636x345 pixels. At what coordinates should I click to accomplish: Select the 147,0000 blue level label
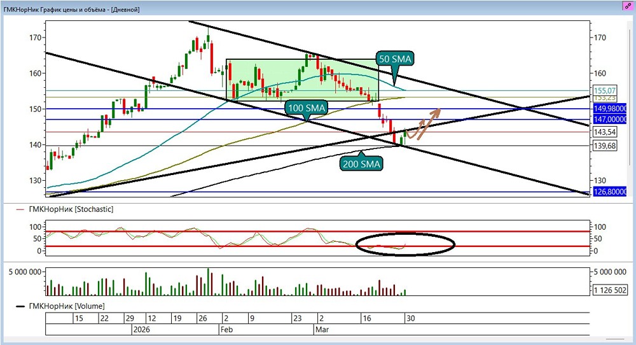pos(610,119)
